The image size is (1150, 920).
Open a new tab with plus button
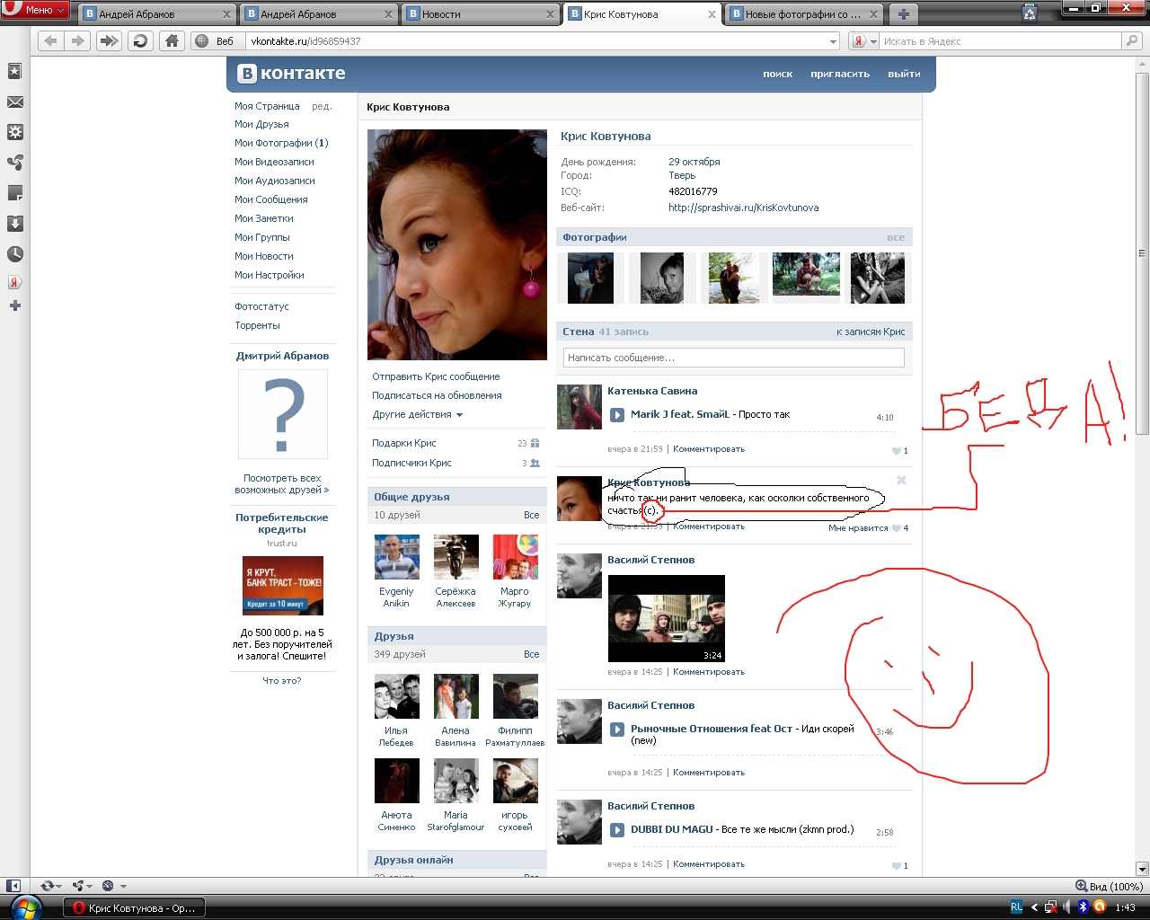coord(904,14)
